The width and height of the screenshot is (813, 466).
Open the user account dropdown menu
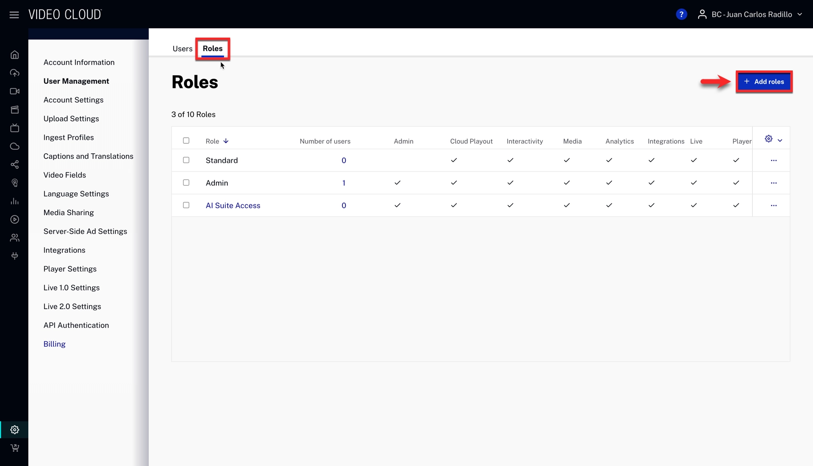point(751,15)
